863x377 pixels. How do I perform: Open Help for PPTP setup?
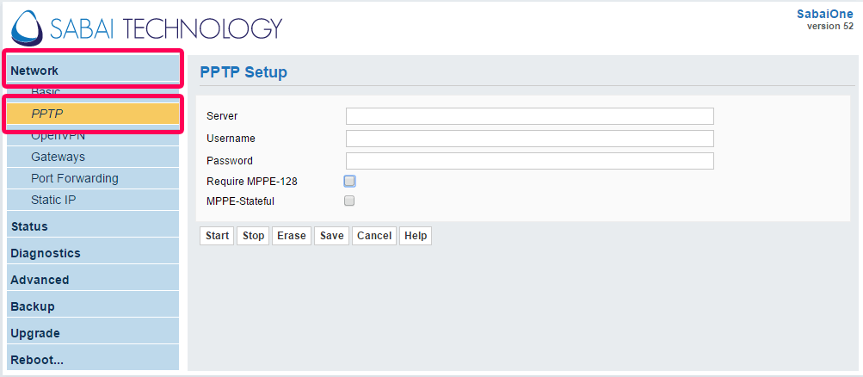[x=416, y=236]
